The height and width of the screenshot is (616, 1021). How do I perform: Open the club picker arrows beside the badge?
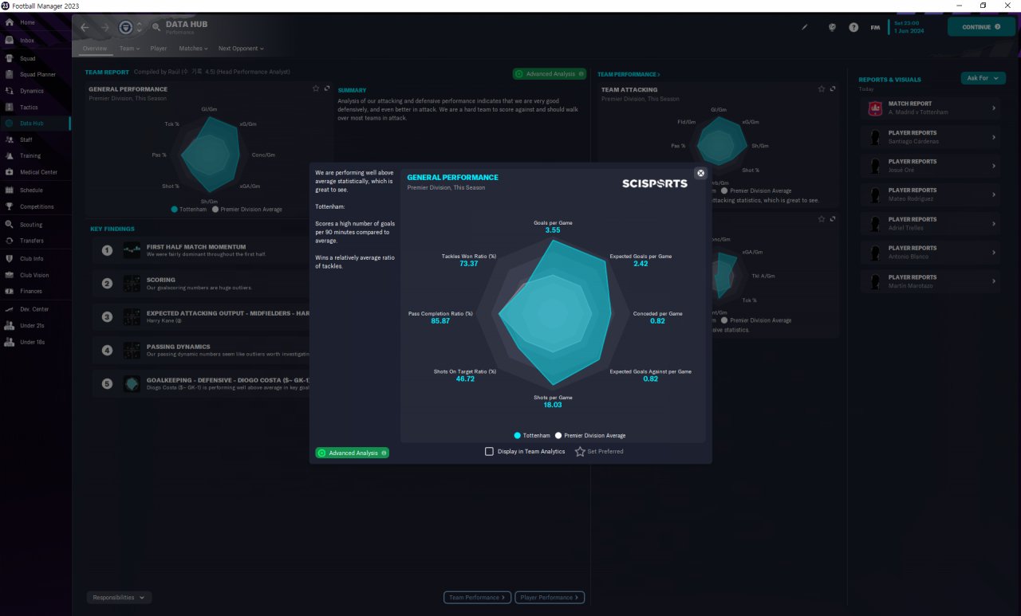pyautogui.click(x=140, y=27)
